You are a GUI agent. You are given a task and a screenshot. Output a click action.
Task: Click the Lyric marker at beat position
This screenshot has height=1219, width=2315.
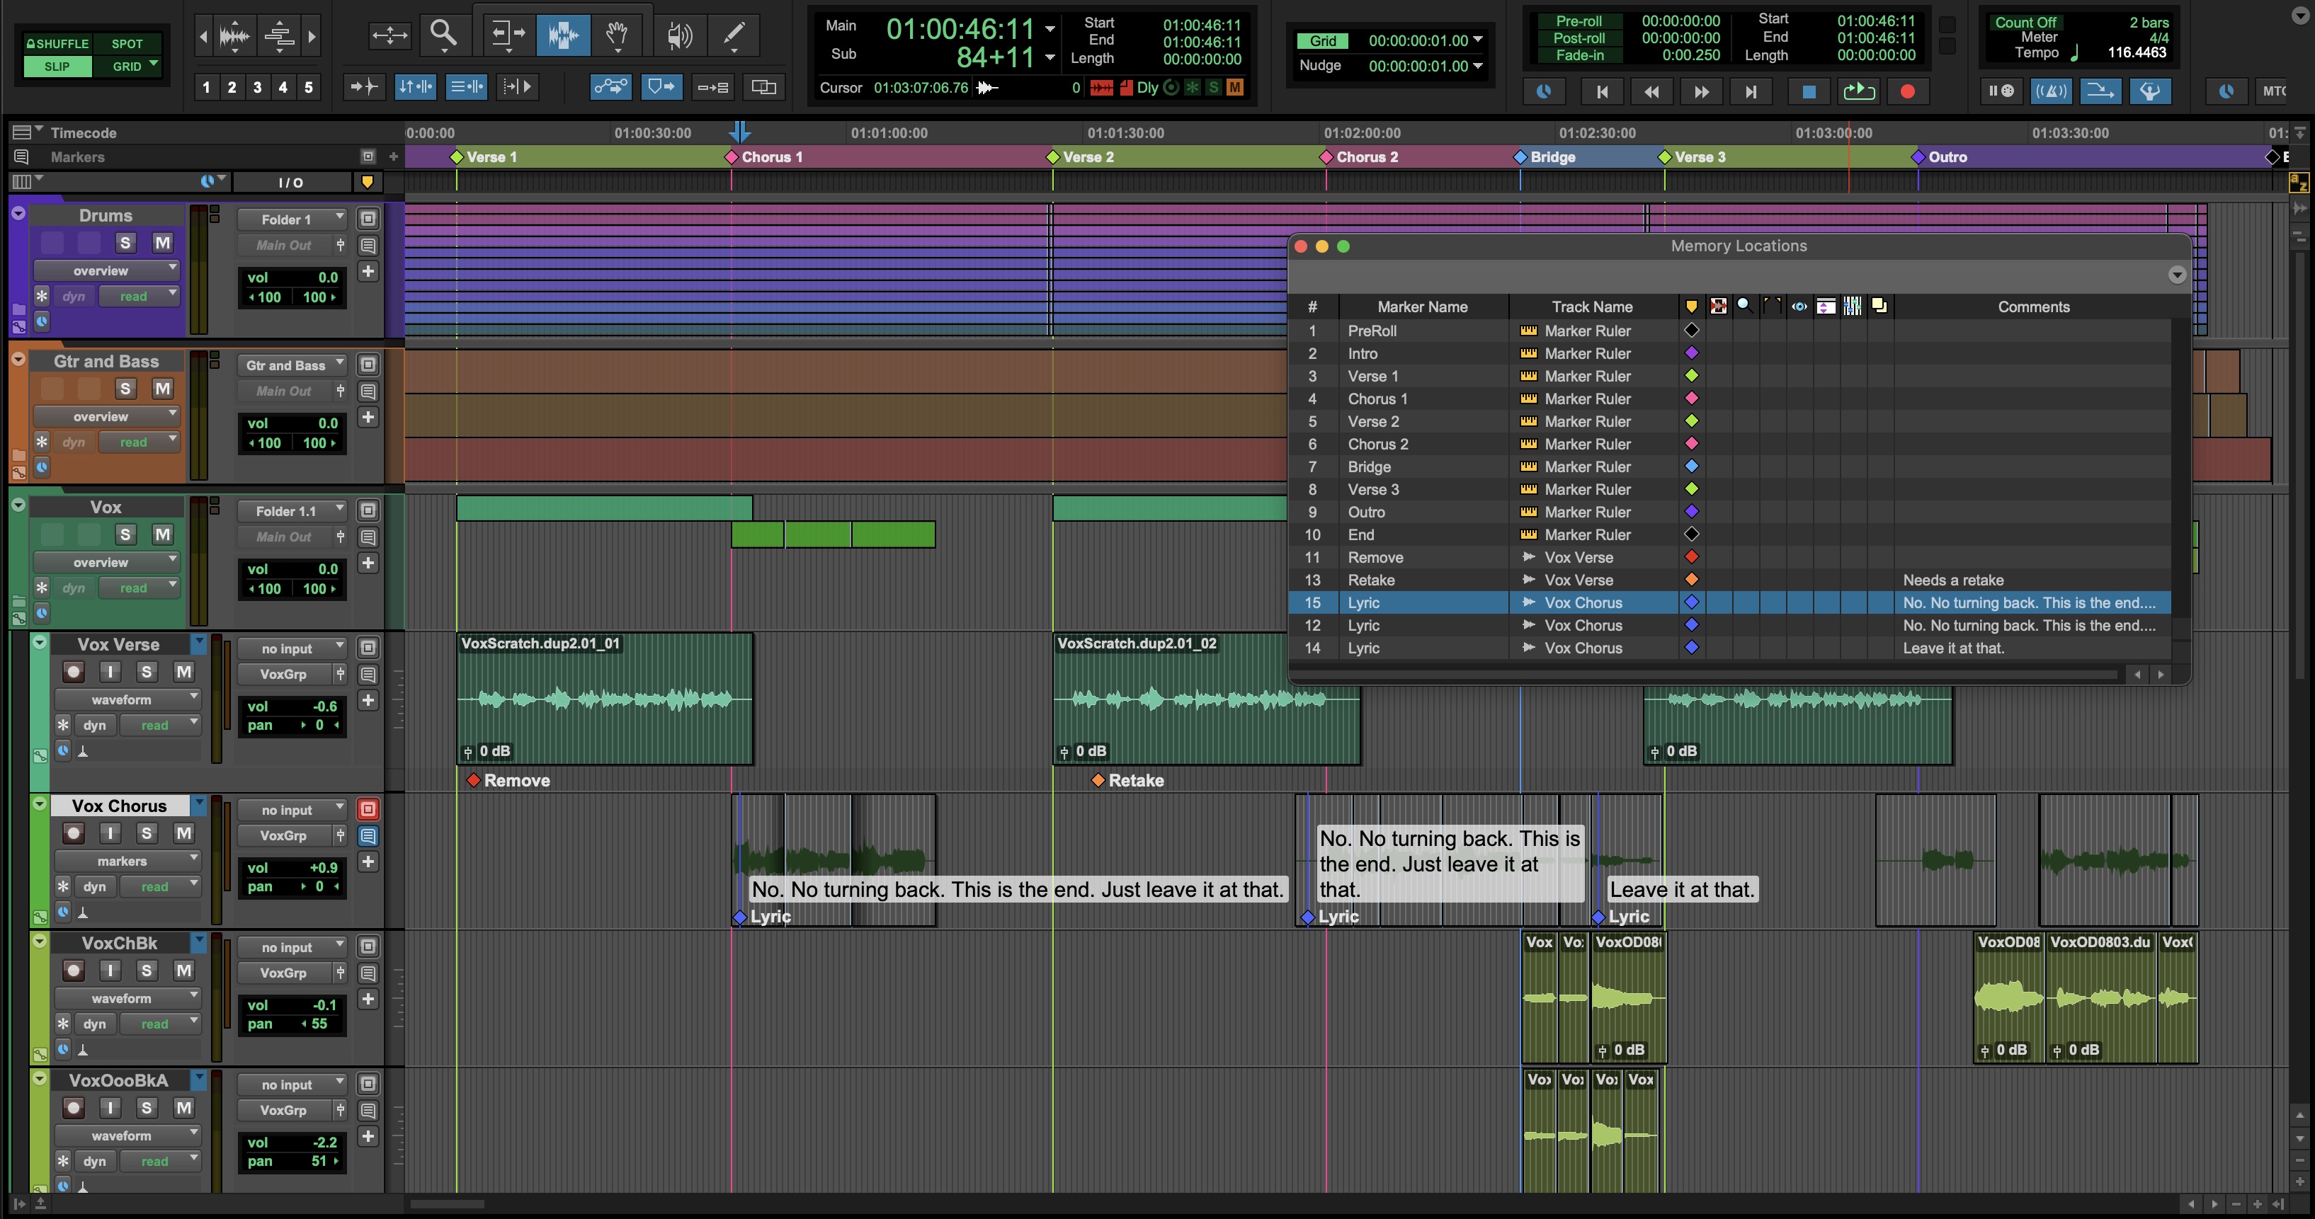739,916
